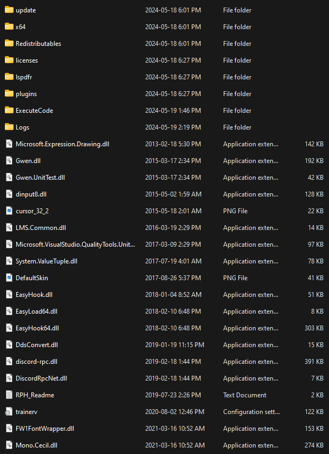The height and width of the screenshot is (454, 329).
Task: Click the 303 KB size value
Action: [314, 328]
